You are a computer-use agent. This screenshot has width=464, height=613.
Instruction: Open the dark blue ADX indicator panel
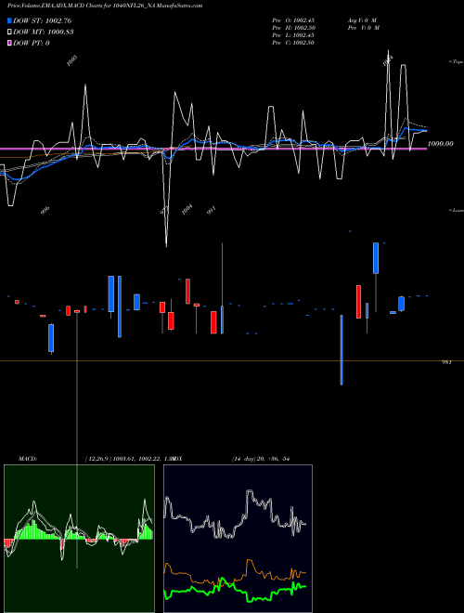238,539
